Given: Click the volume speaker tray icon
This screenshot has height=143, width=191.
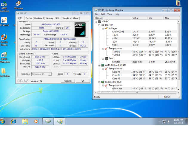Looking at the screenshot, I should (169, 122).
